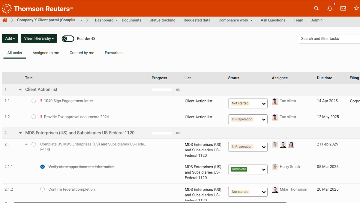The image size is (360, 203).
Task: Click the favourites star icon in header
Action: tap(356, 8)
